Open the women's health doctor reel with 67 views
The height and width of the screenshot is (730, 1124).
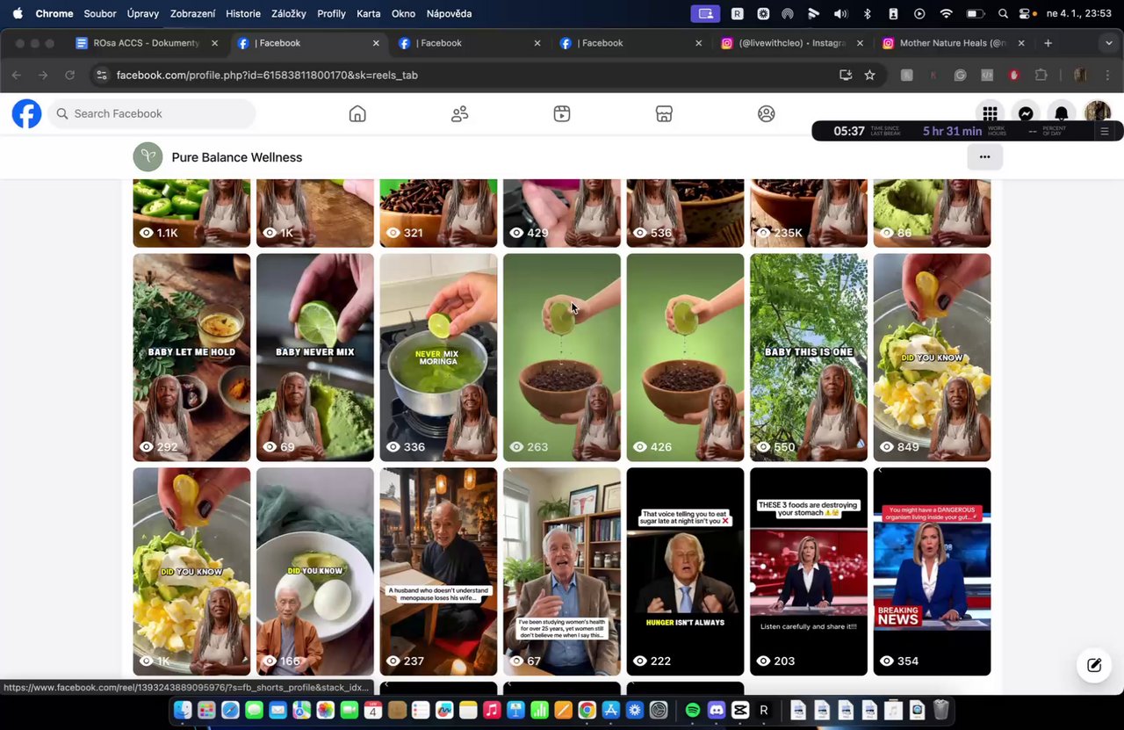pyautogui.click(x=562, y=571)
